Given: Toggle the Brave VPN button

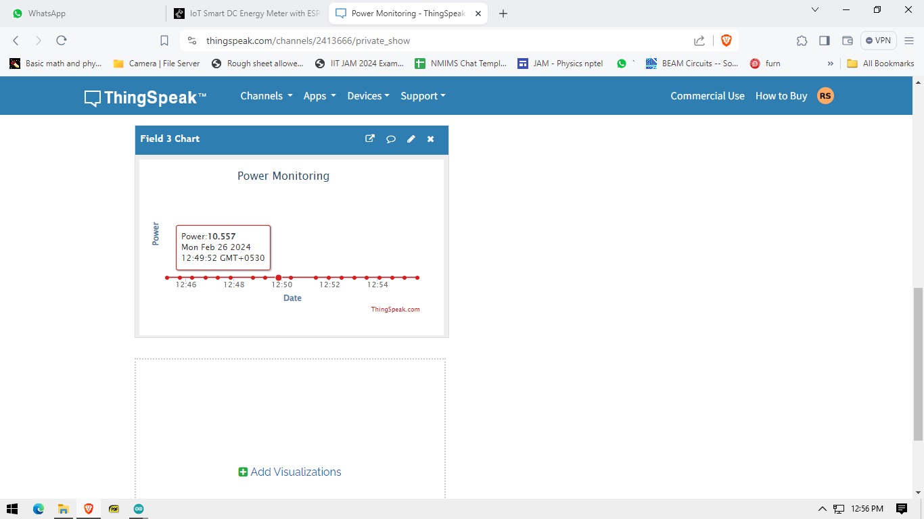Looking at the screenshot, I should (878, 41).
